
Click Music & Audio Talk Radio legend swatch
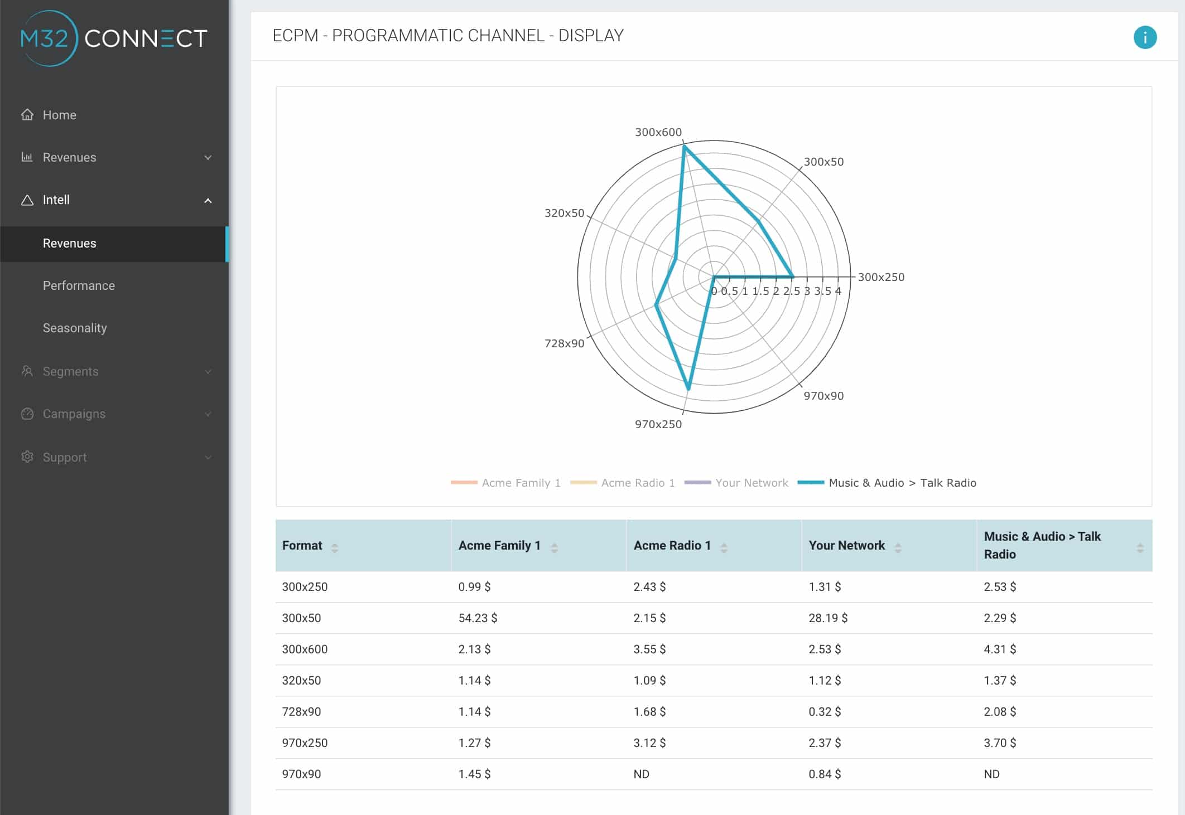(x=811, y=483)
